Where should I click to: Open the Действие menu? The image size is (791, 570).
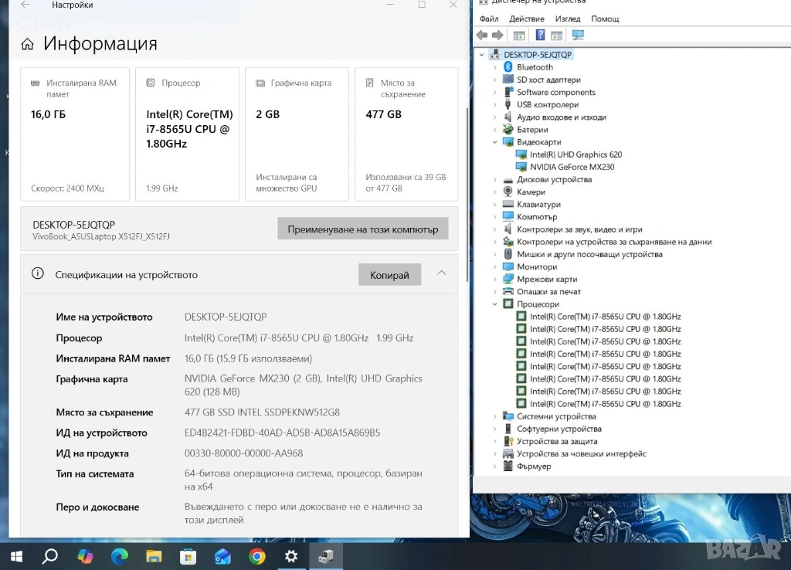[527, 19]
